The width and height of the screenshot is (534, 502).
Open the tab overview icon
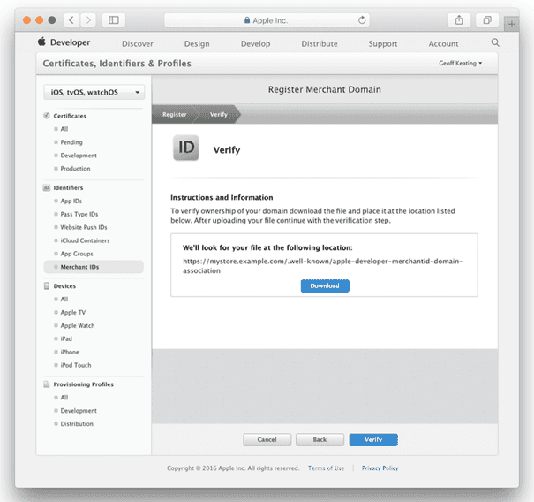[x=486, y=19]
